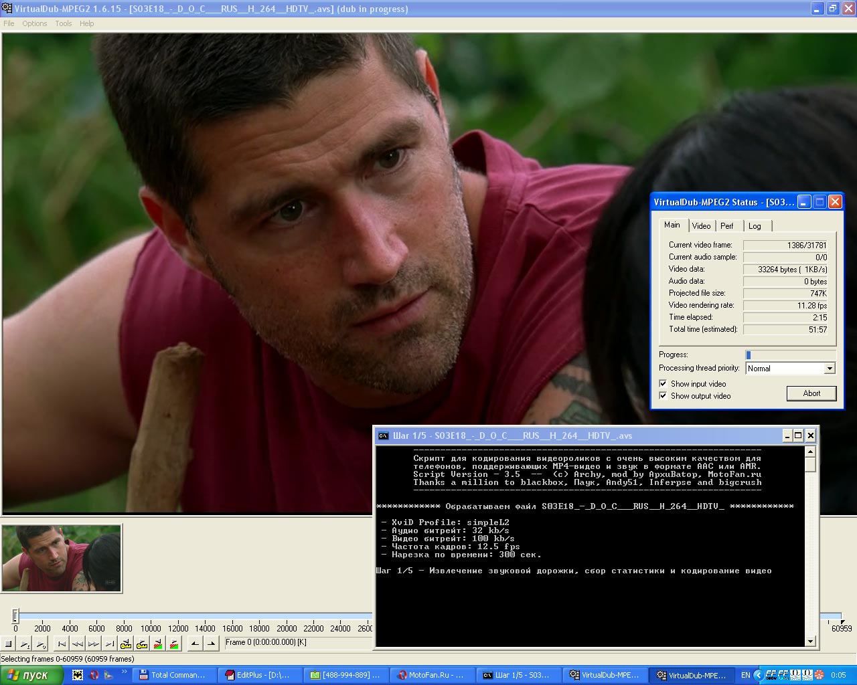Switch to the [488-994-889] taskbar item

[x=347, y=675]
